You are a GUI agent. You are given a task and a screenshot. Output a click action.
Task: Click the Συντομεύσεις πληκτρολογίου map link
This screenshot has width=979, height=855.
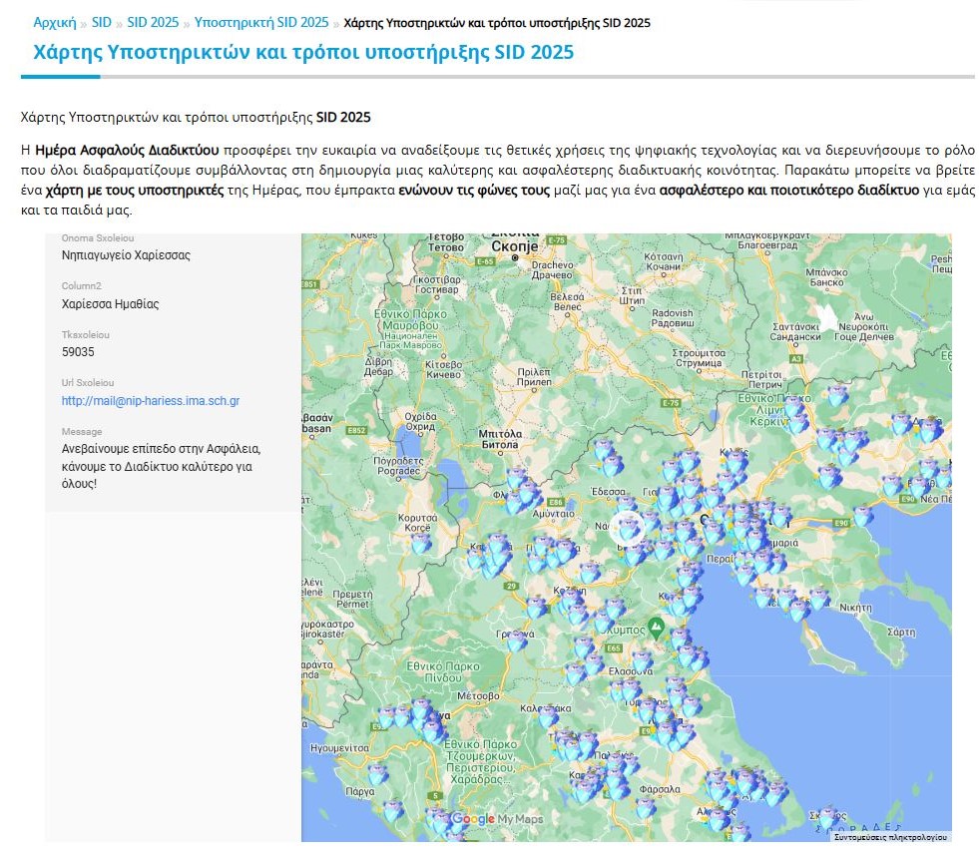(x=889, y=837)
